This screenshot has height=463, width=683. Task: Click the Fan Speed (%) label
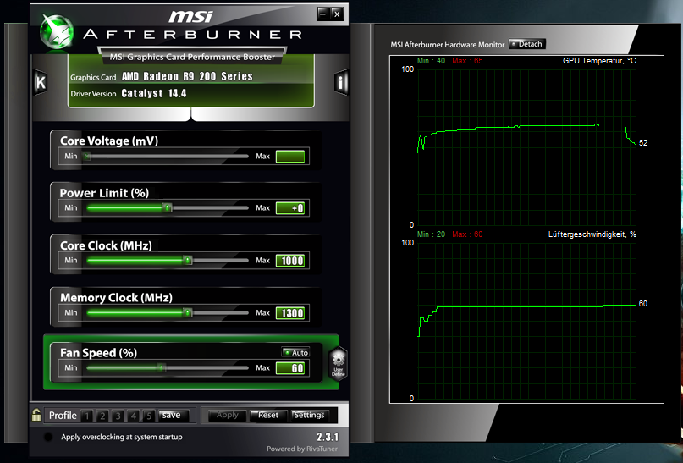(98, 353)
